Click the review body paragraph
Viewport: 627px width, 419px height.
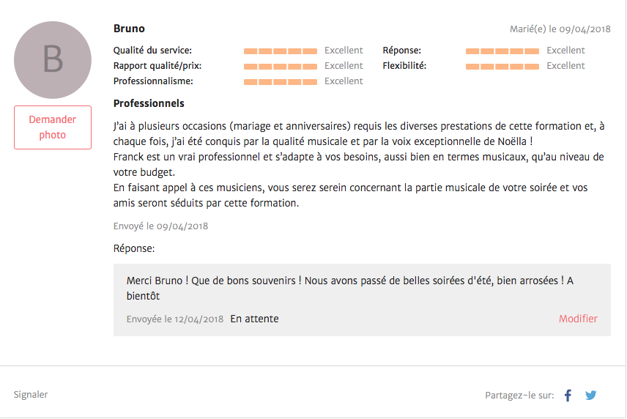click(359, 165)
